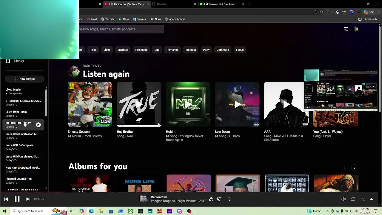Open a new browser tab

click(x=250, y=4)
